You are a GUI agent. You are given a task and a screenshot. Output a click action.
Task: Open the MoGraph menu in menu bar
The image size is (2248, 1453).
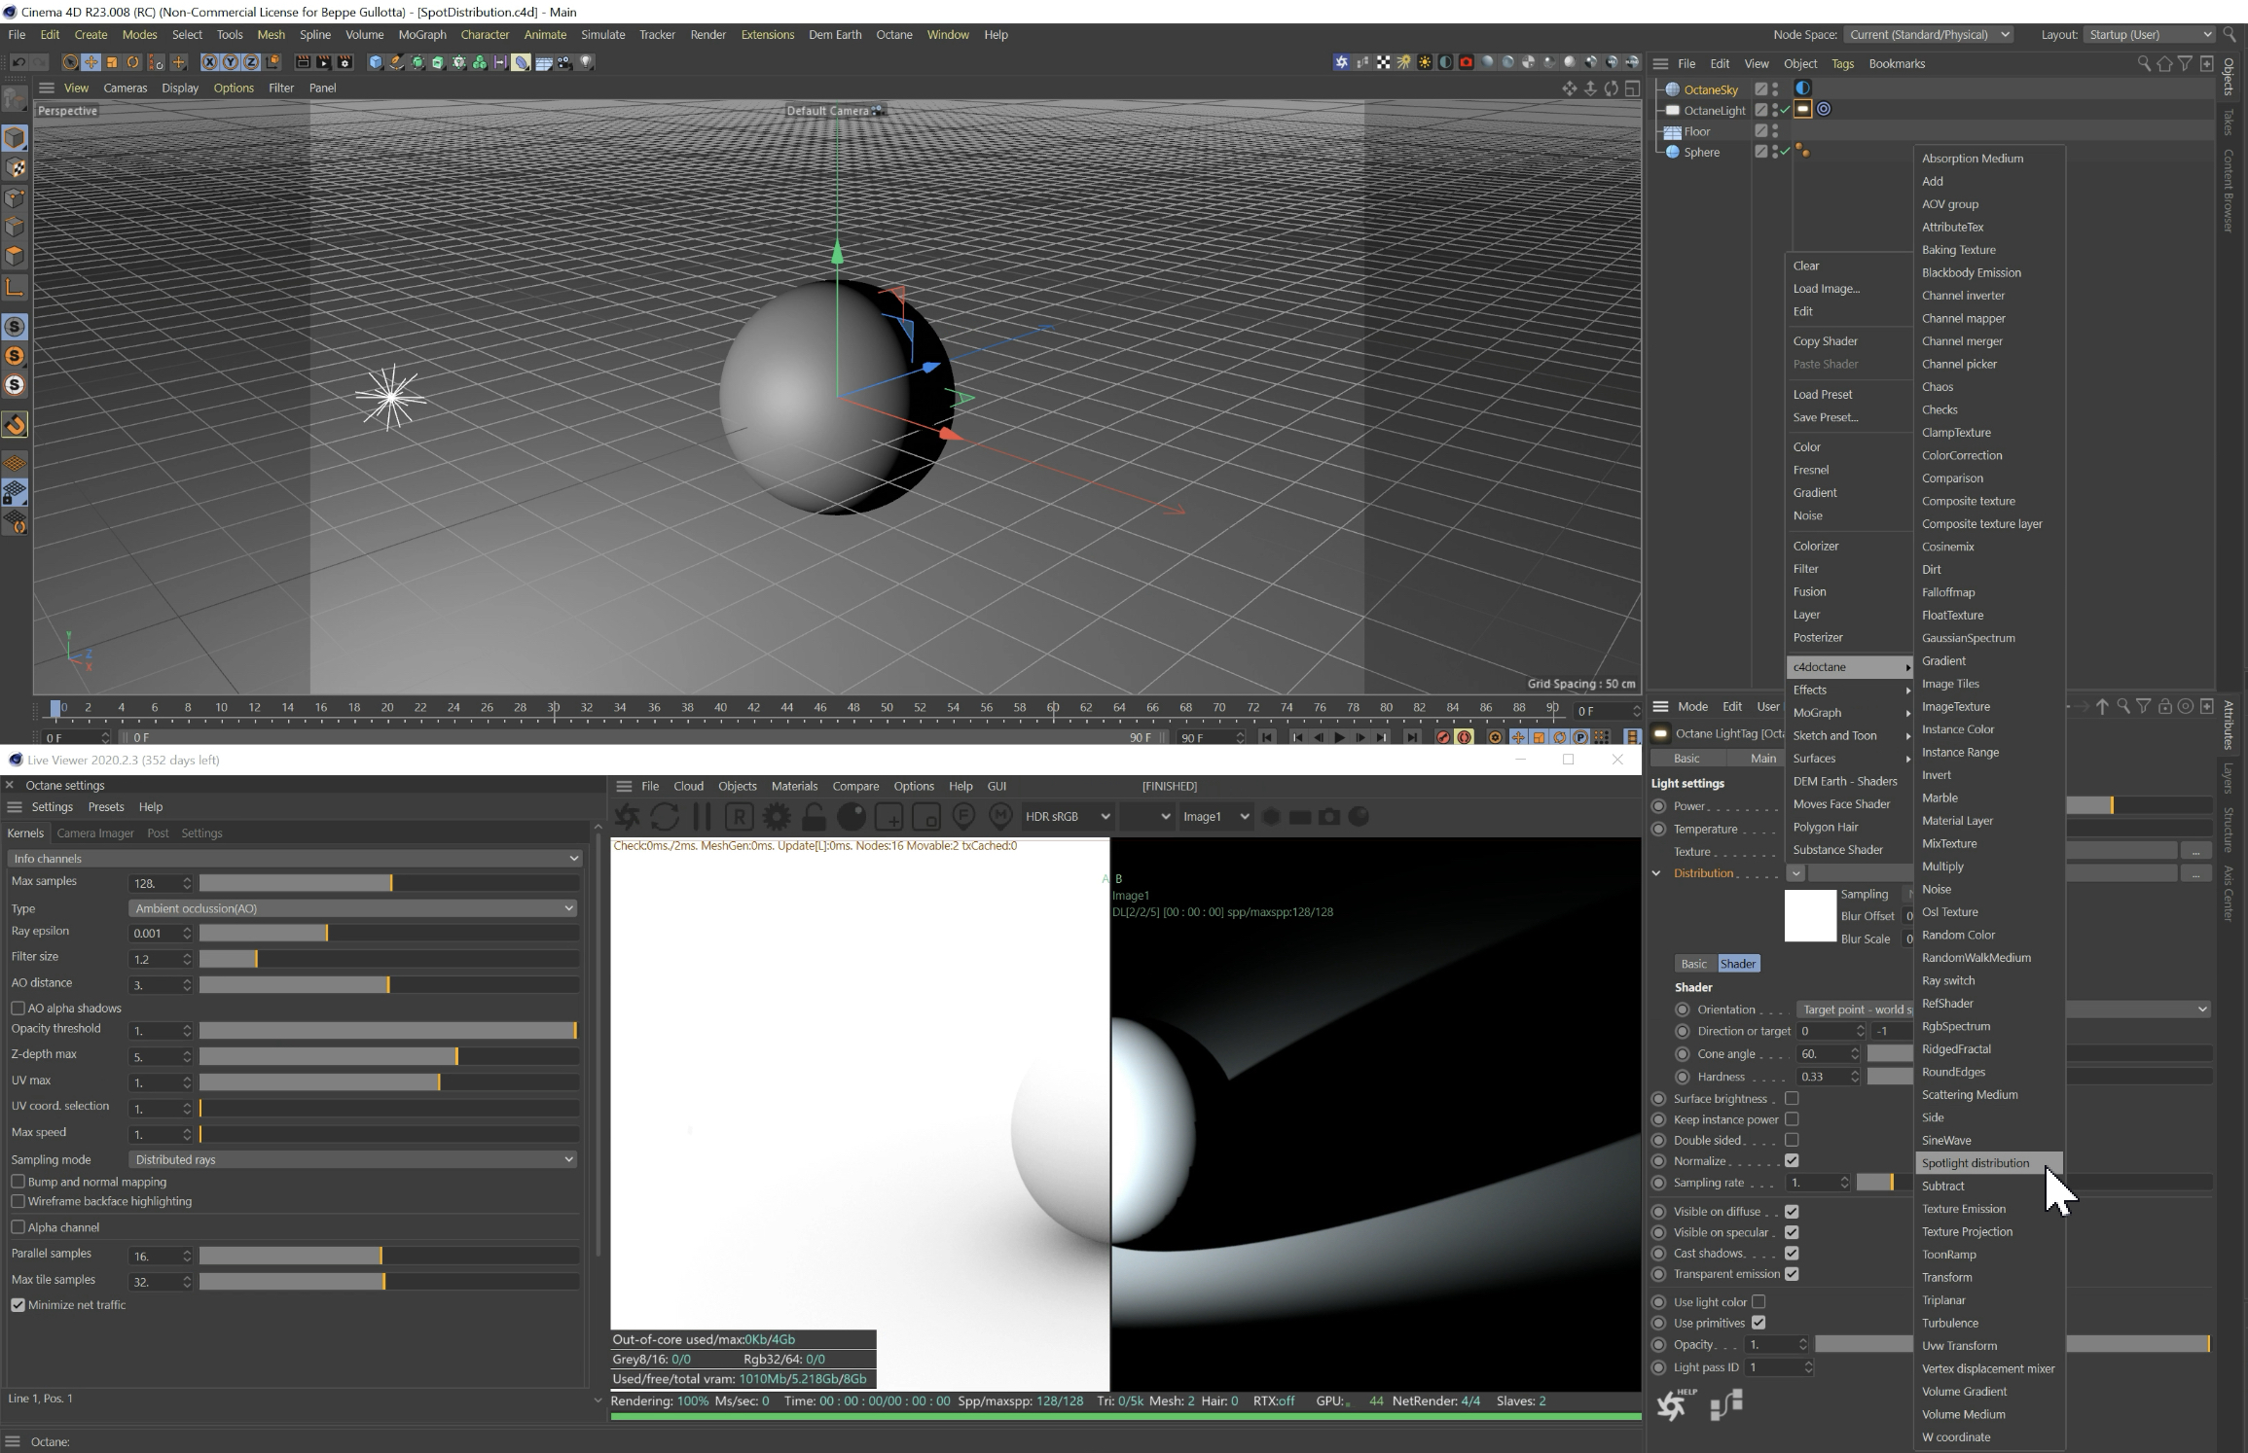[422, 34]
